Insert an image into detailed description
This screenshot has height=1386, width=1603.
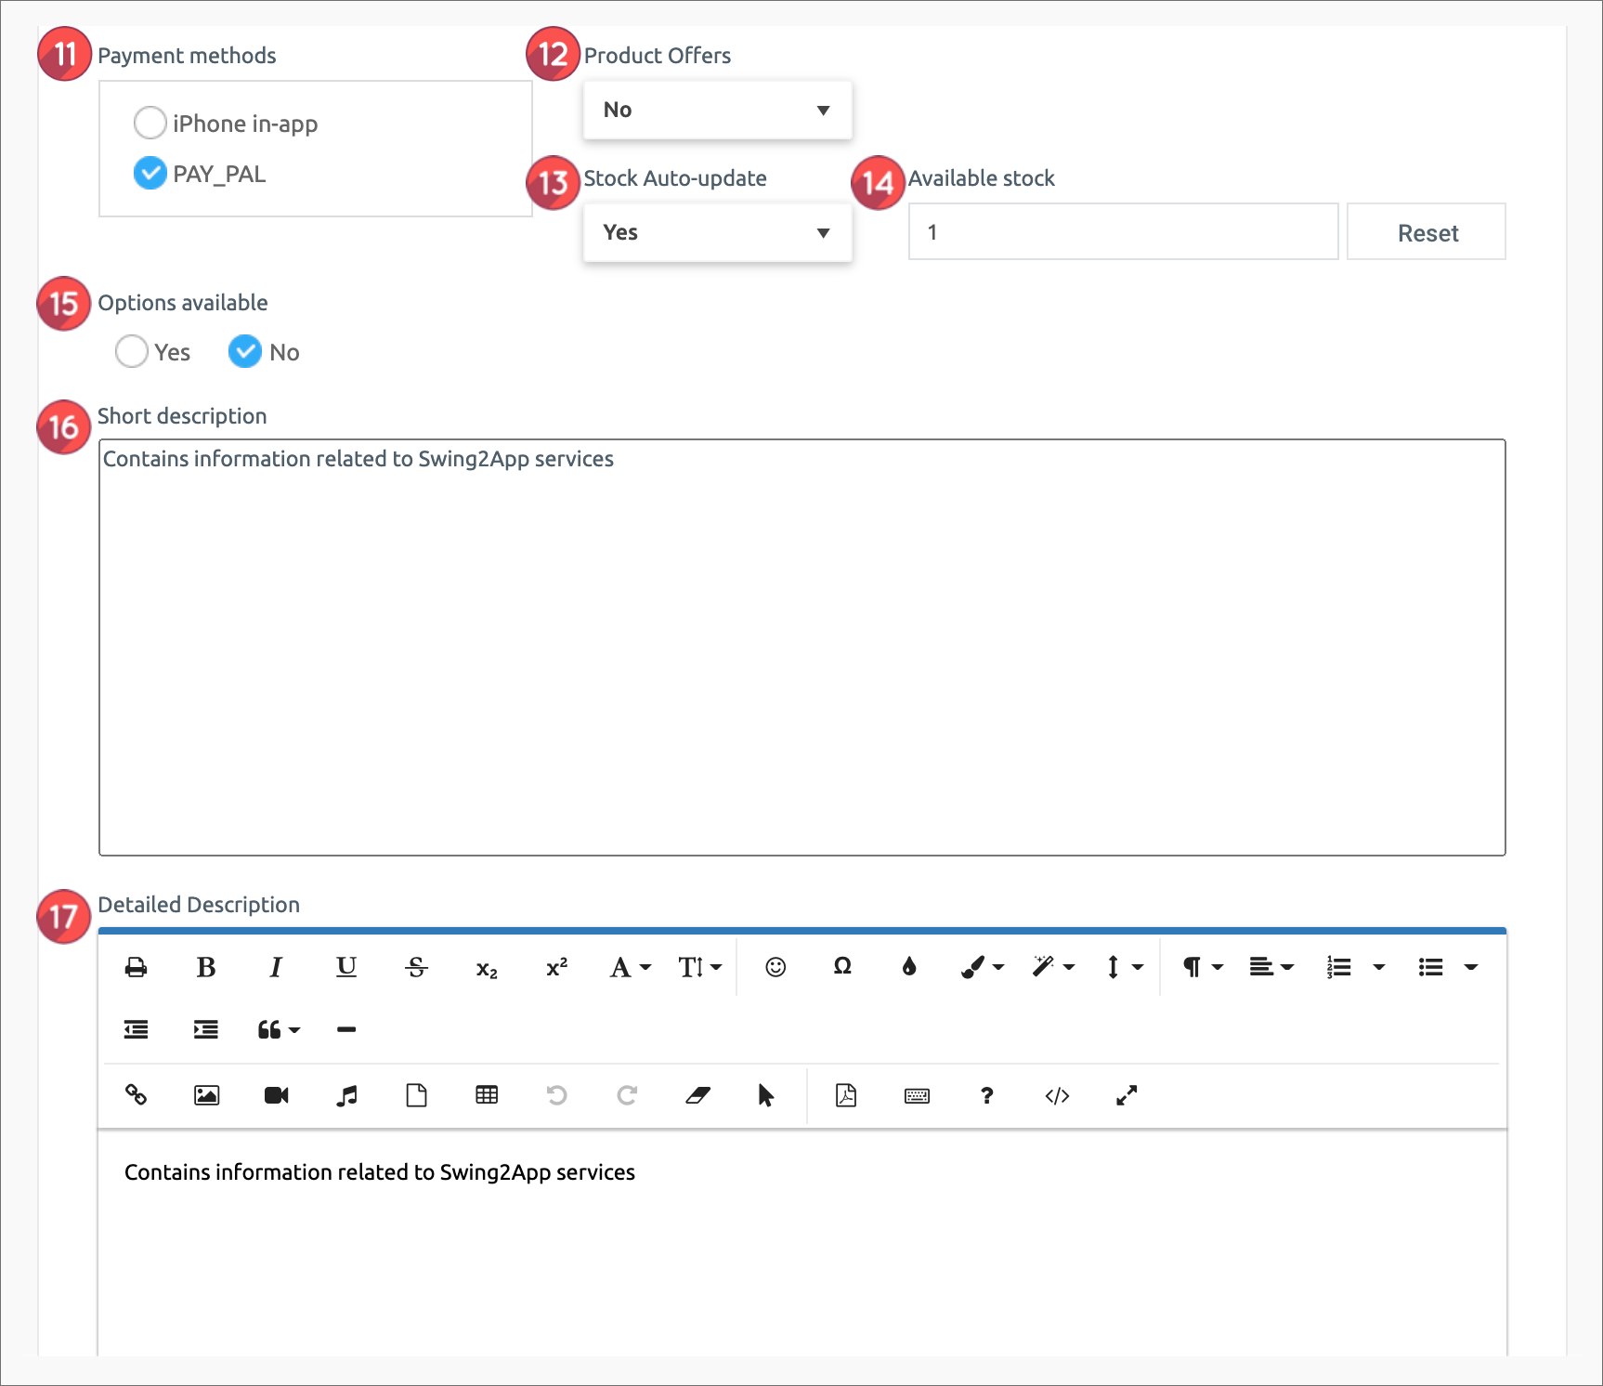206,1096
